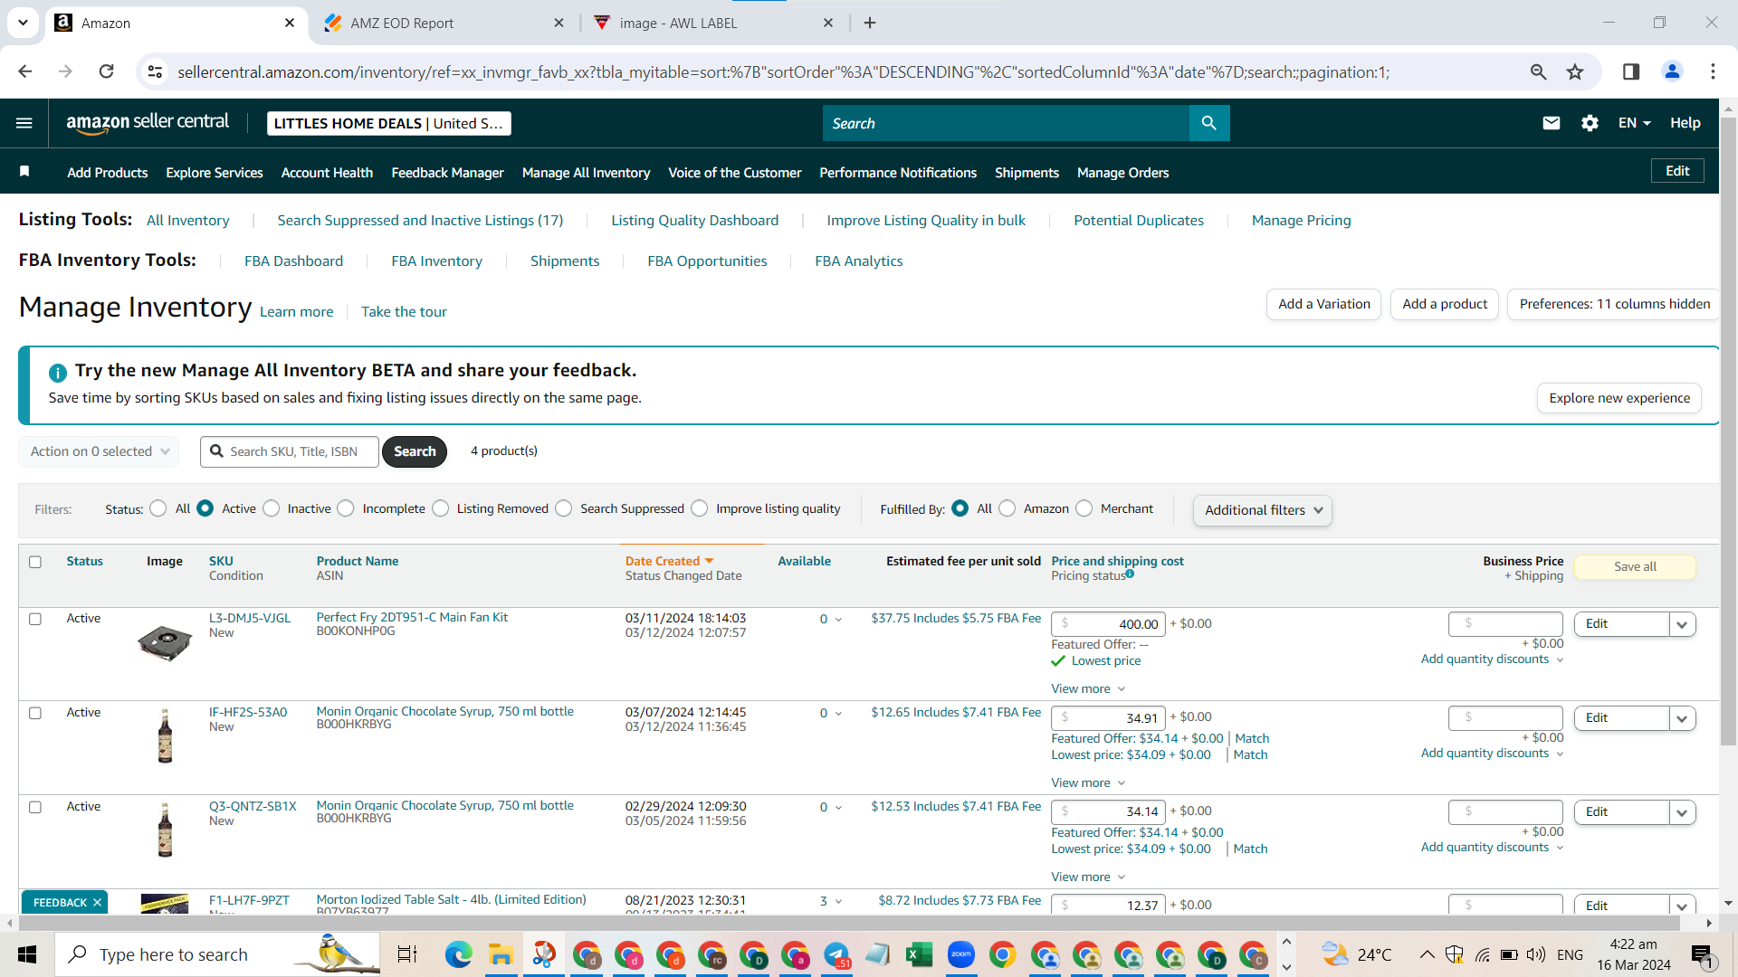
Task: Choose Fulfilled By Amazon radio button
Action: tap(1007, 508)
